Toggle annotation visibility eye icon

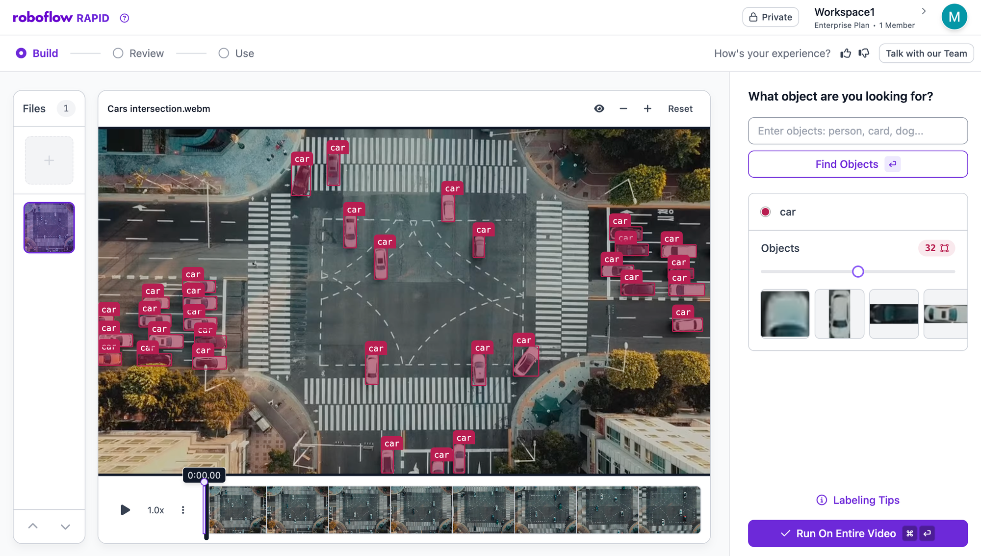click(x=599, y=109)
